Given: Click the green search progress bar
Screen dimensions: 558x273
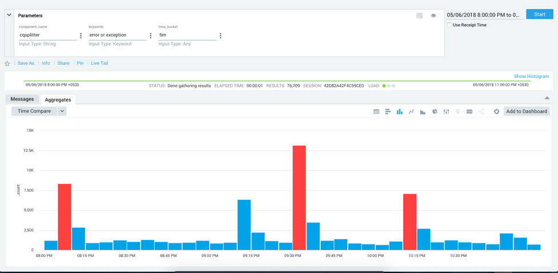Looking at the screenshot, I should coord(277,81).
